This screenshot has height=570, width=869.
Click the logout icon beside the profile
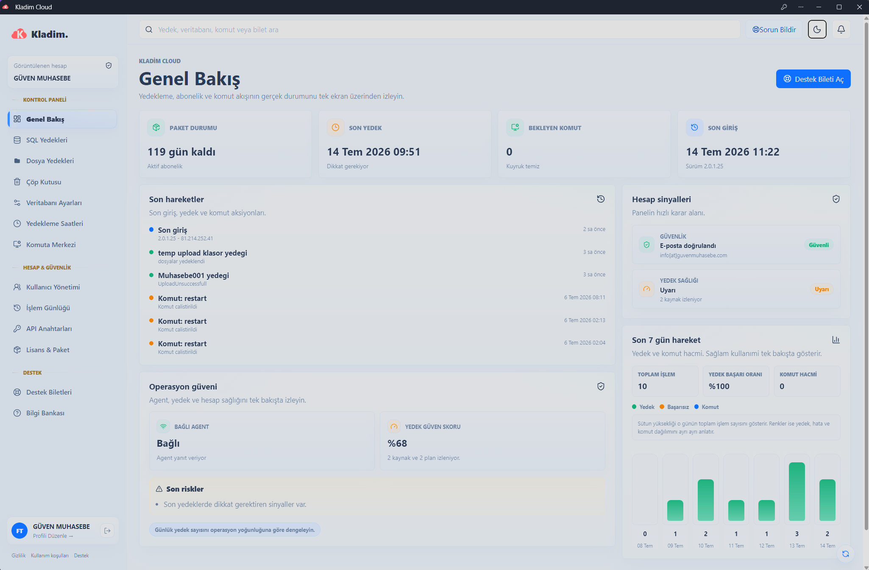click(107, 531)
